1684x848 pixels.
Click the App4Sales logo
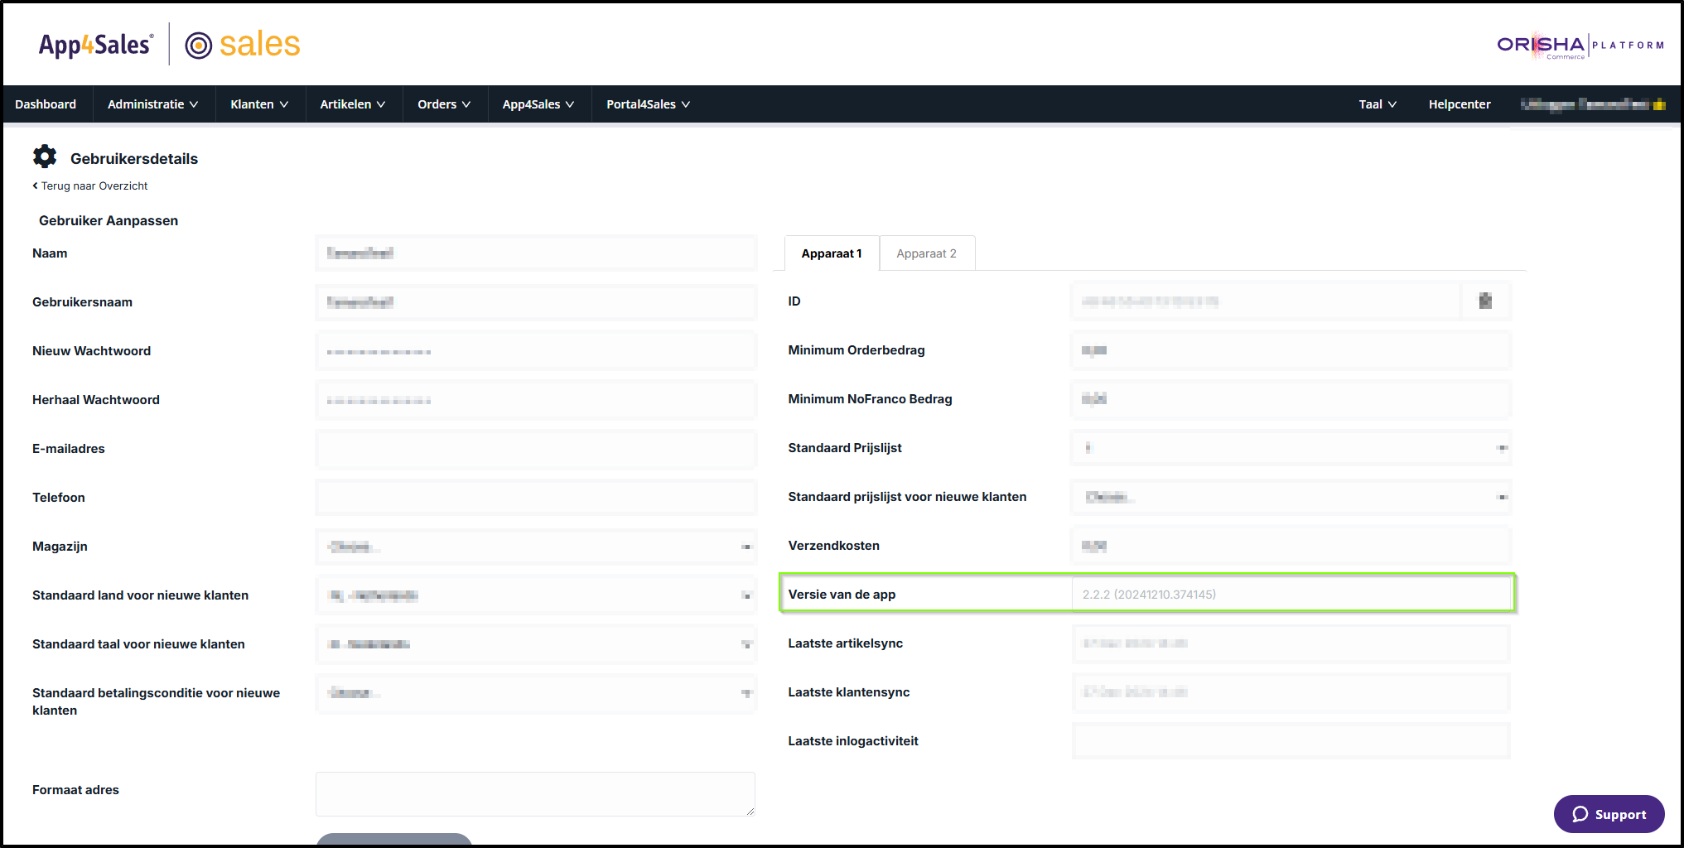96,45
